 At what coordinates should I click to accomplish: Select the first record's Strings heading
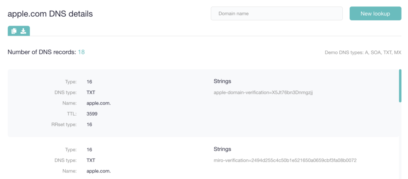pos(222,81)
